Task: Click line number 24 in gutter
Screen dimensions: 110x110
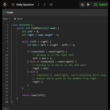Action: pyautogui.click(x=7, y=102)
